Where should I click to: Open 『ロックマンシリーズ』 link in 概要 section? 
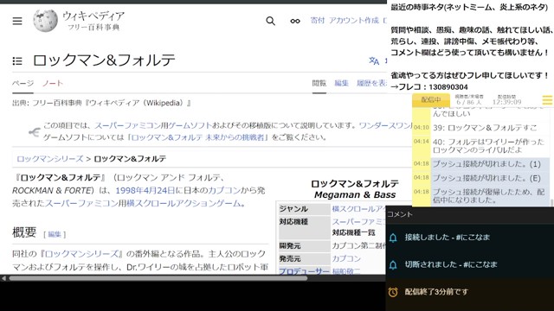tap(81, 254)
